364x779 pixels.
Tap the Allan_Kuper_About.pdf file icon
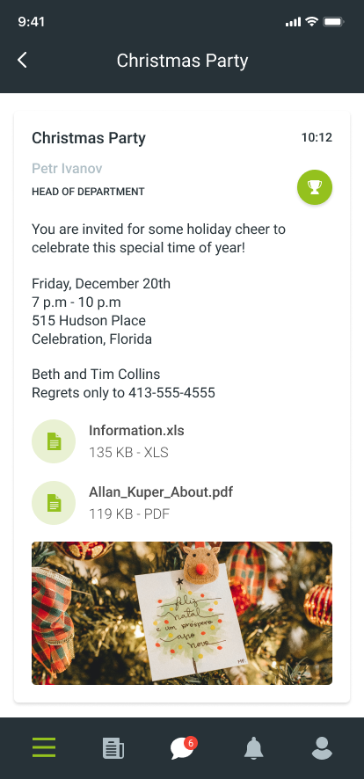(x=54, y=503)
